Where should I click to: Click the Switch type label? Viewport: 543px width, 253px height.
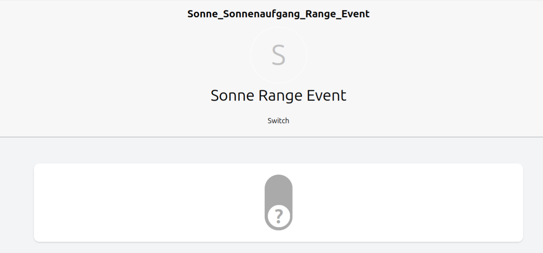[x=278, y=121]
